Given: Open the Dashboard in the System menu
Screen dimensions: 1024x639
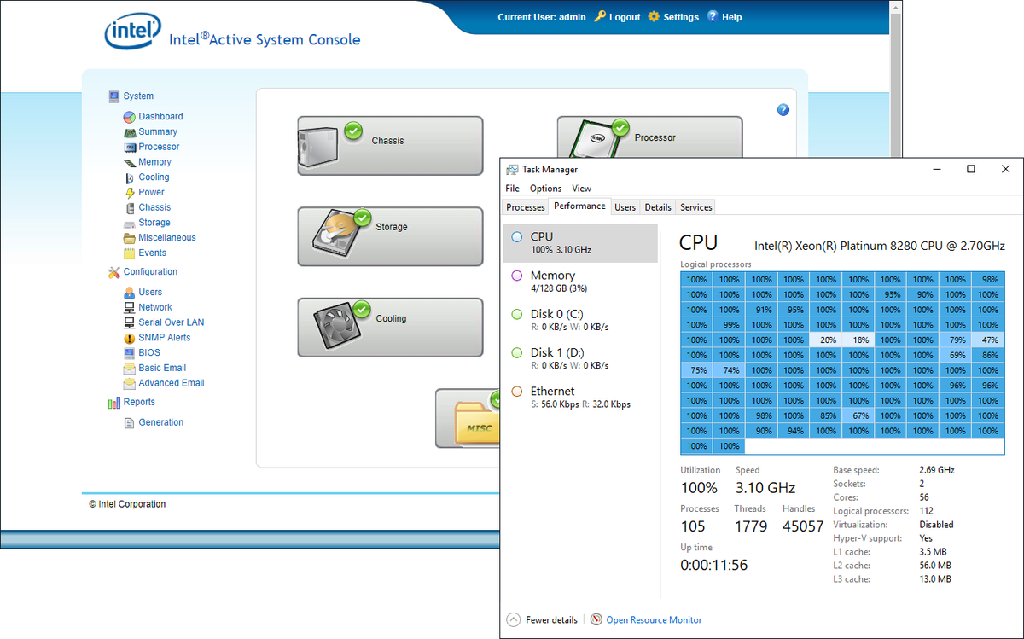Looking at the screenshot, I should coord(160,116).
